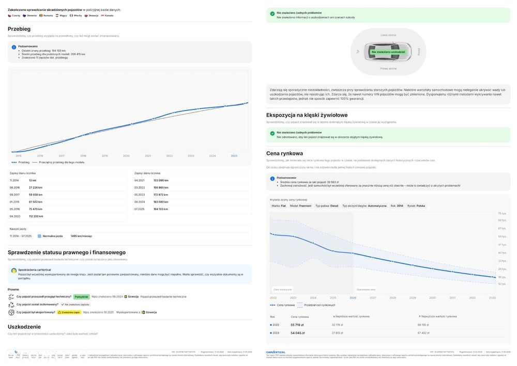Click the vehicle export globe icon
Image resolution: width=517 pixels, height=366 pixels.
pyautogui.click(x=11, y=312)
